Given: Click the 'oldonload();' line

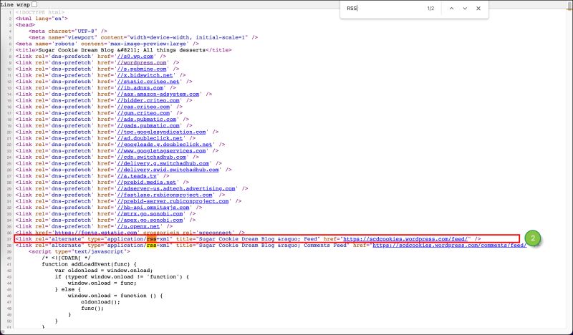Looking at the screenshot, I should coord(100,302).
